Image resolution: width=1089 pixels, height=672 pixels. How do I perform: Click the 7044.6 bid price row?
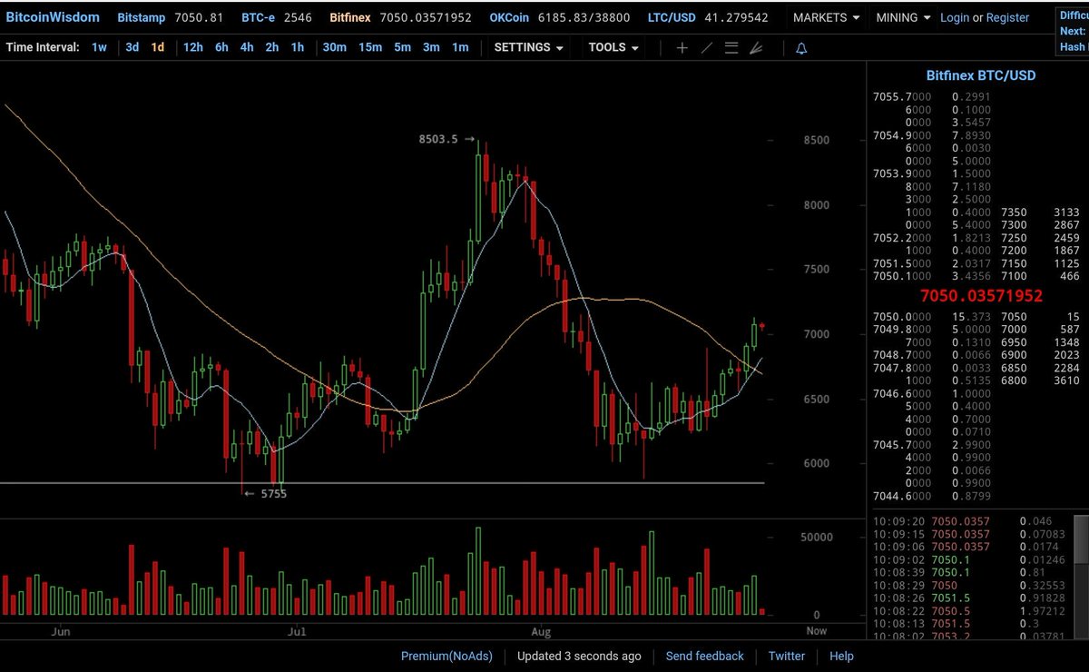pos(932,496)
